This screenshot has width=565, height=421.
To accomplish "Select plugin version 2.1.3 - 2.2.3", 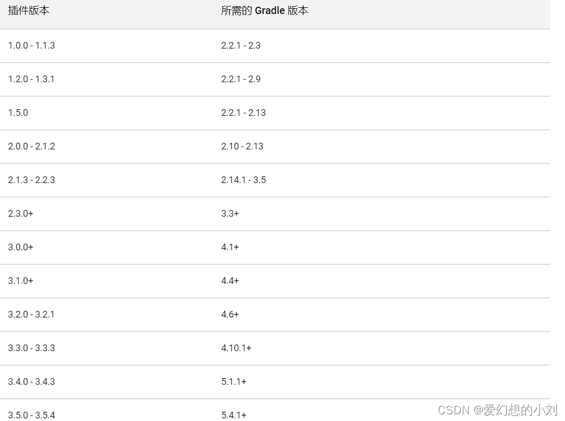I will click(32, 179).
